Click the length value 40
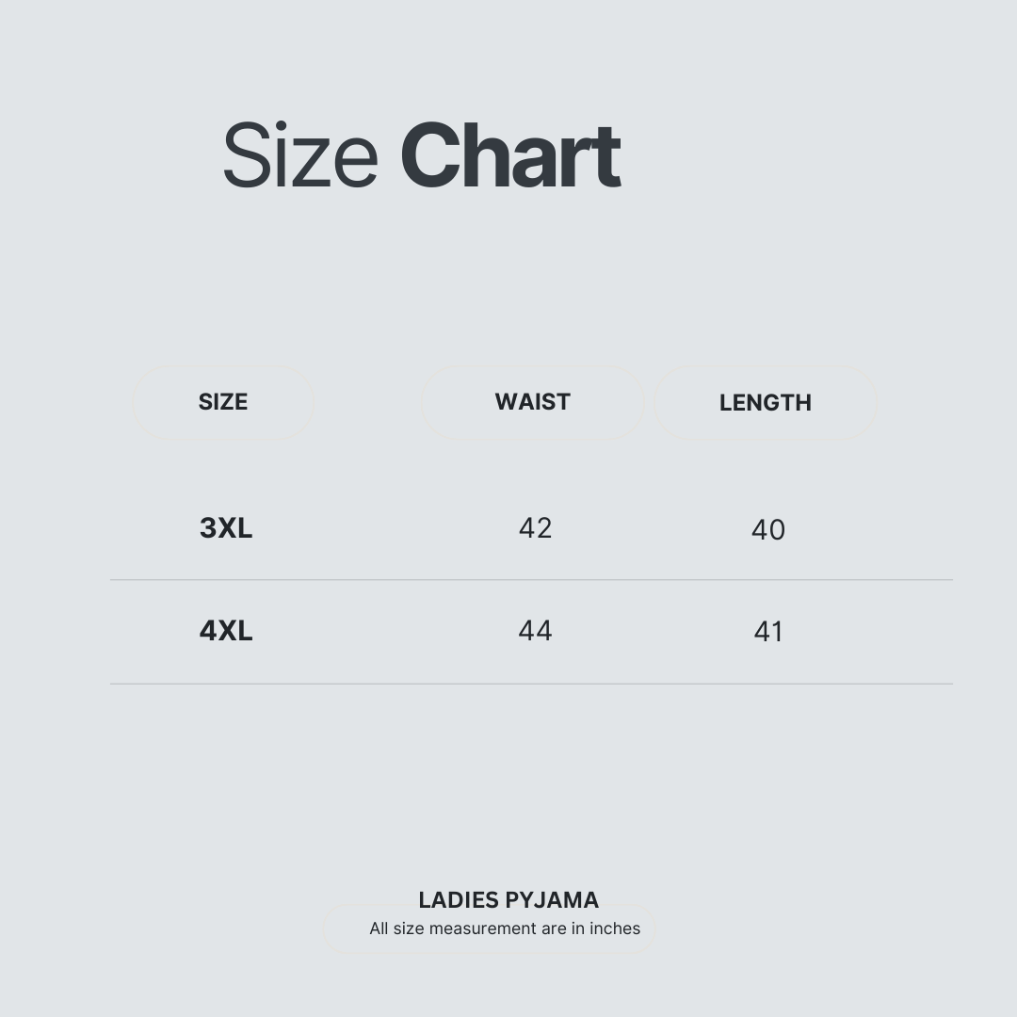 [x=768, y=530]
